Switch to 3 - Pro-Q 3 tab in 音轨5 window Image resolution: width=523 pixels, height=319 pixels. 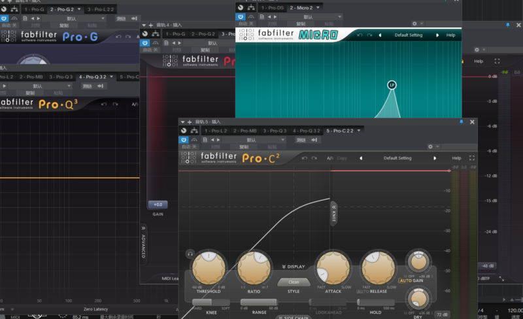(x=275, y=131)
